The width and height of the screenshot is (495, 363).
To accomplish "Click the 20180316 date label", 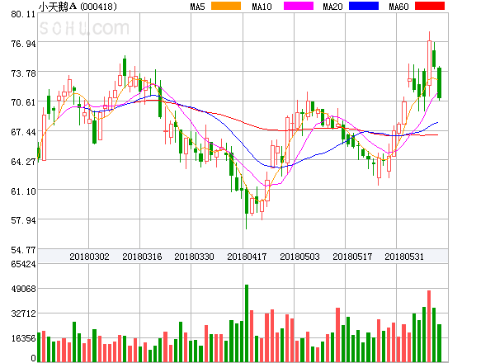I will click(x=142, y=257).
